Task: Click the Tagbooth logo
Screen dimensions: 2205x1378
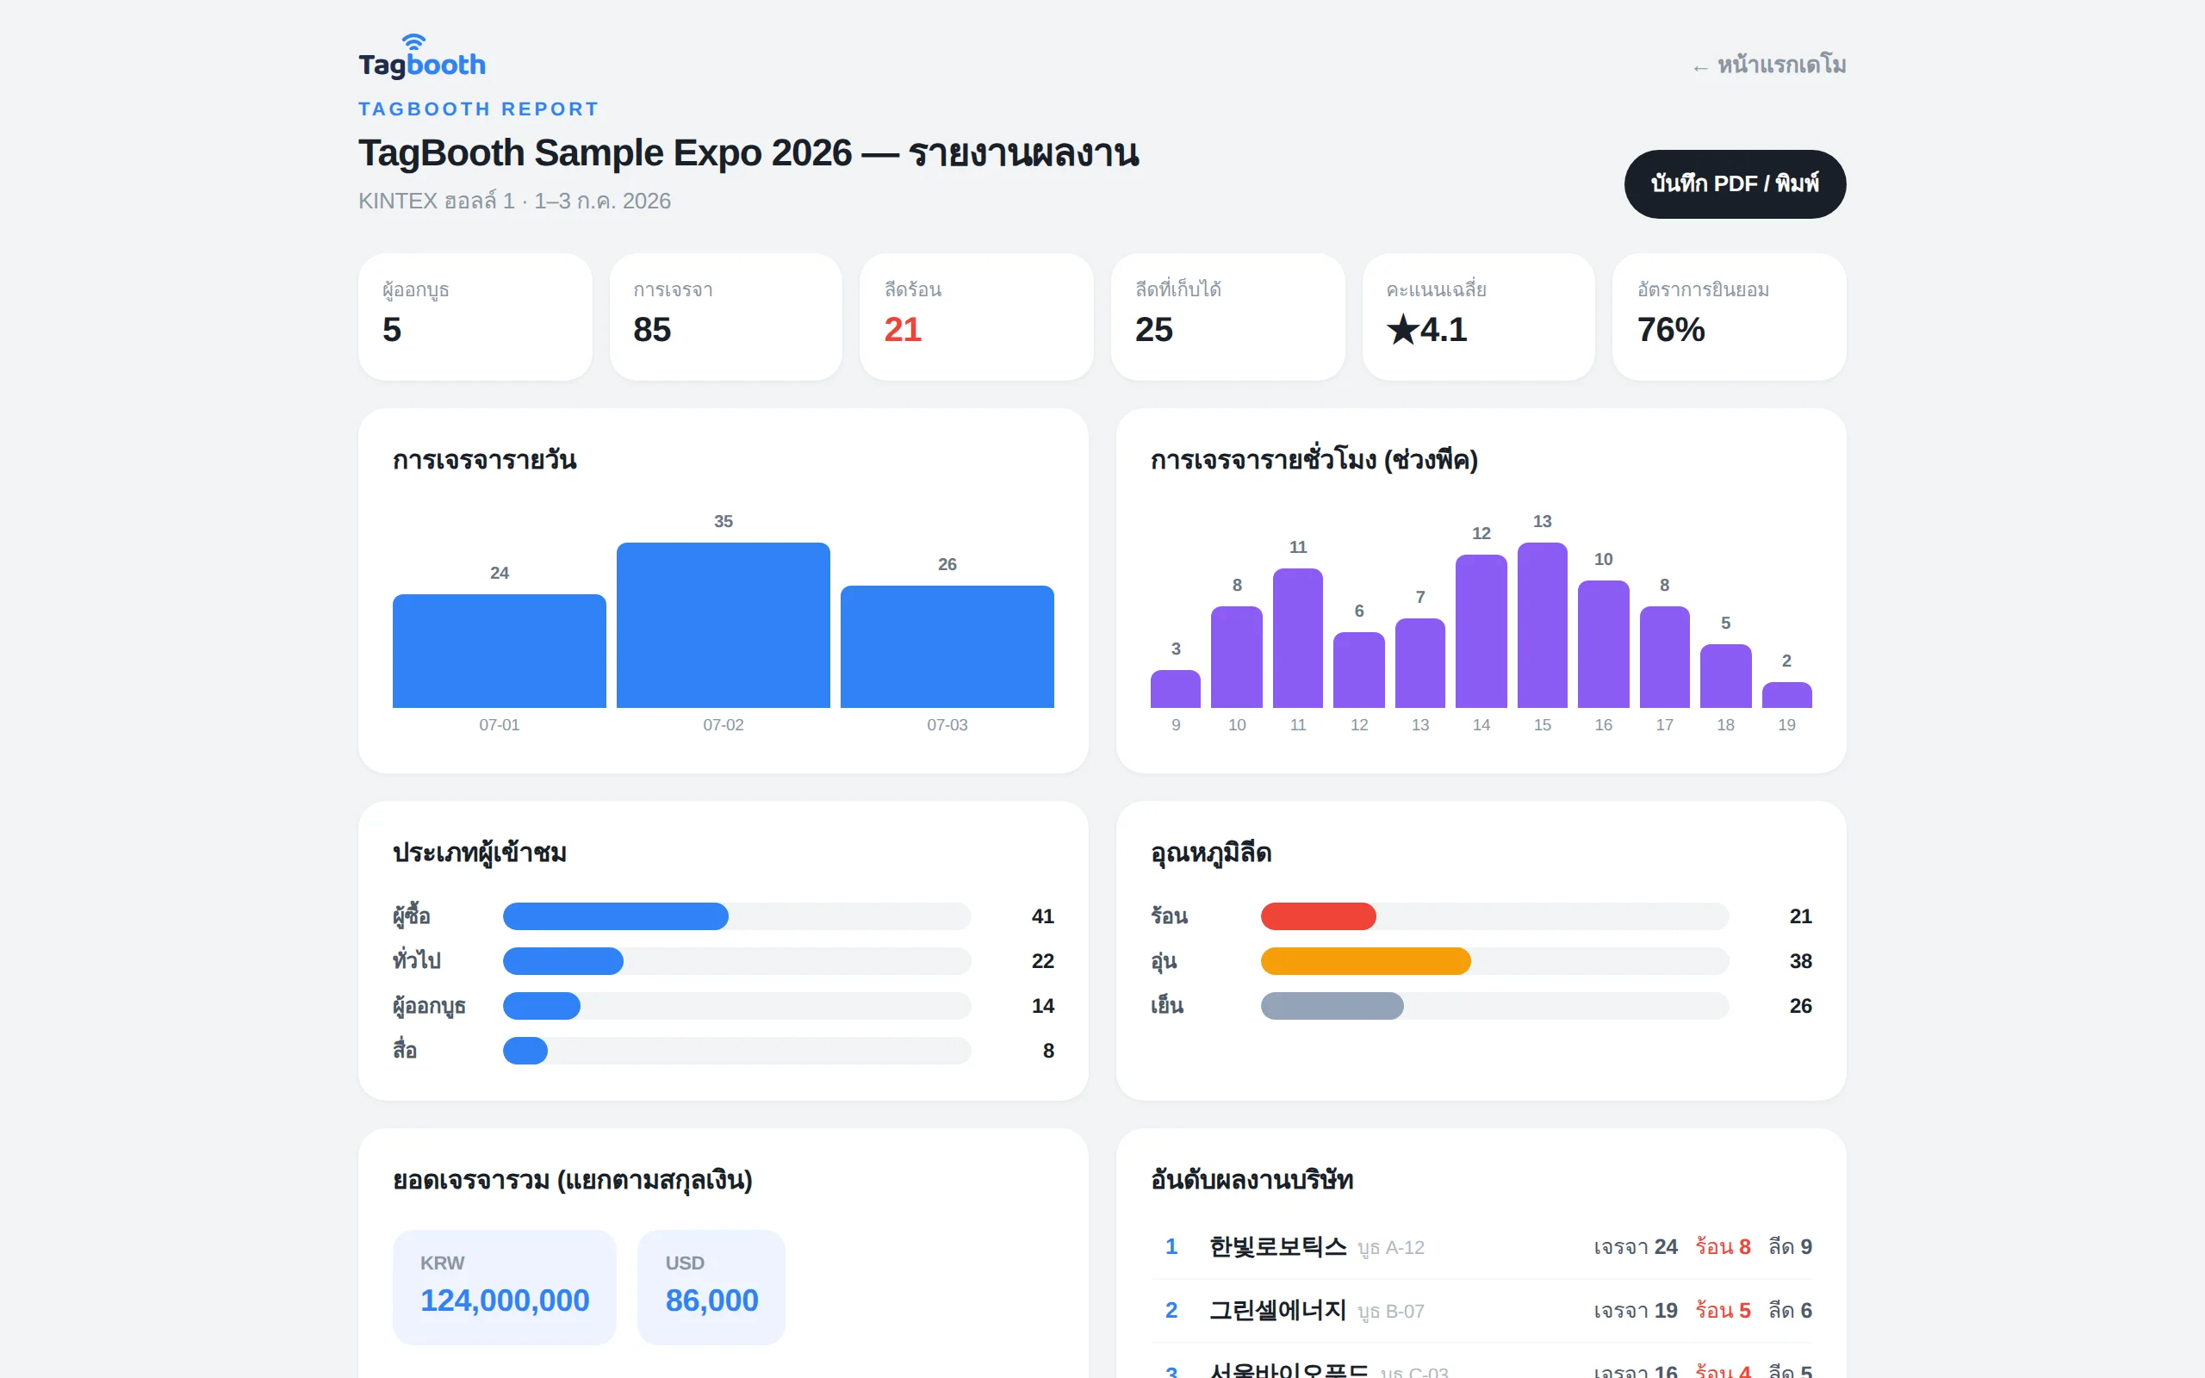Action: coord(421,57)
